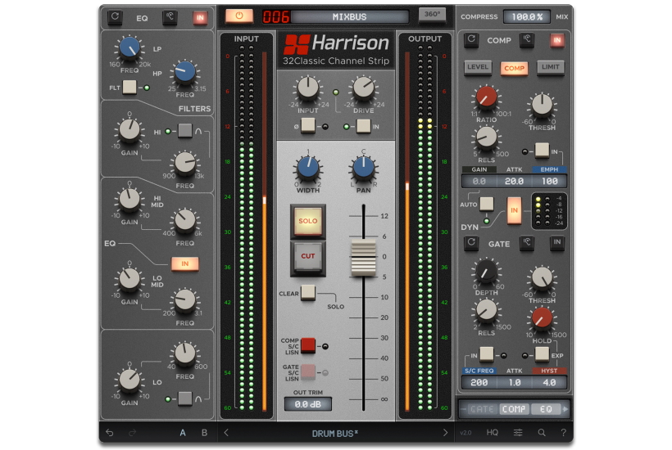Select EQ in the processing order bar

tap(546, 409)
